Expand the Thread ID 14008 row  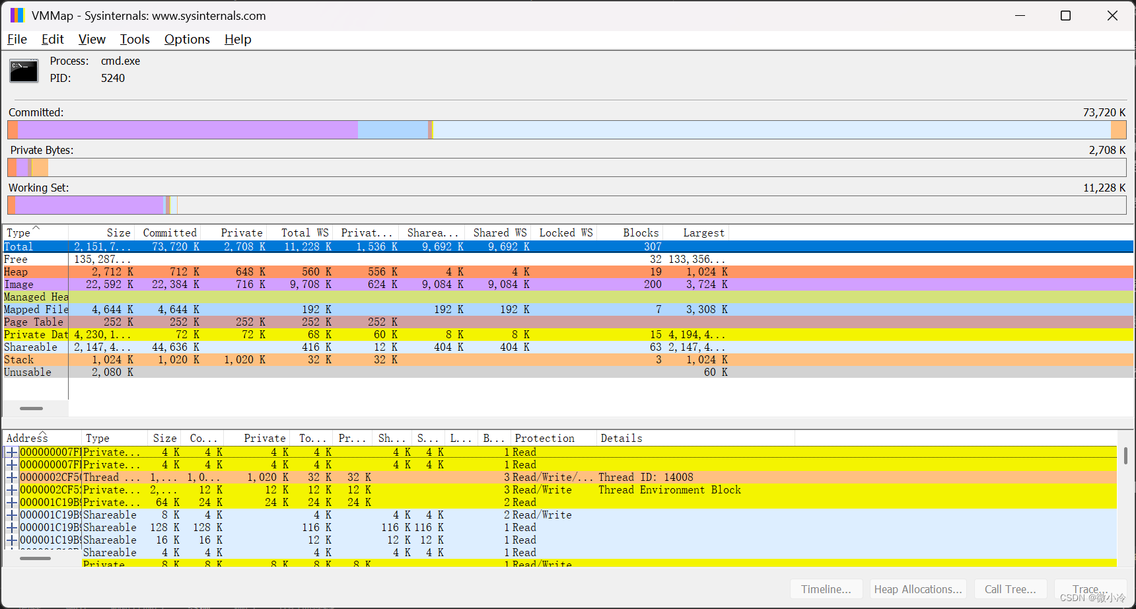tap(12, 477)
